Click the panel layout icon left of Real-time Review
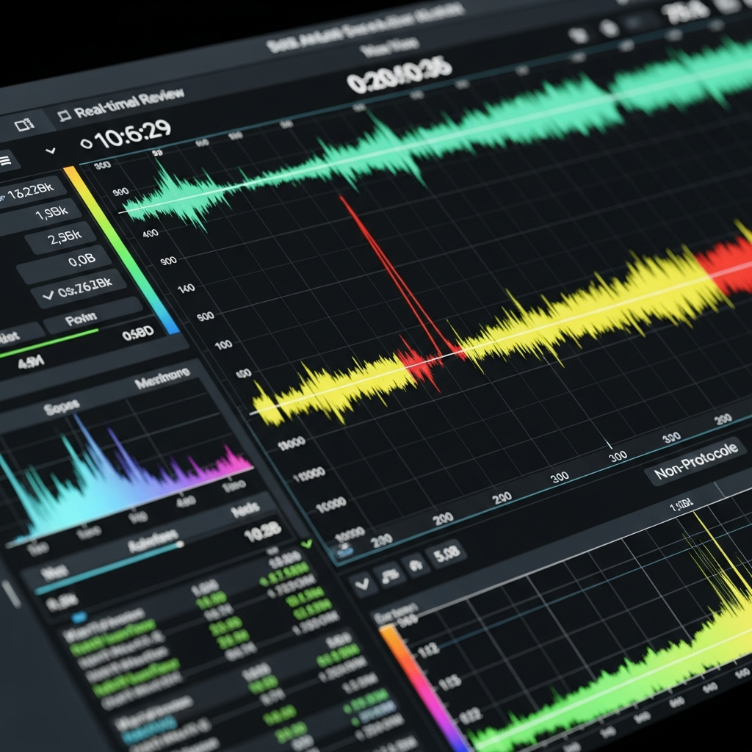The image size is (752, 752). [x=24, y=126]
